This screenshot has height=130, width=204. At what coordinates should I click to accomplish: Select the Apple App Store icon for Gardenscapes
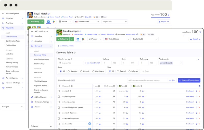(x=78, y=39)
